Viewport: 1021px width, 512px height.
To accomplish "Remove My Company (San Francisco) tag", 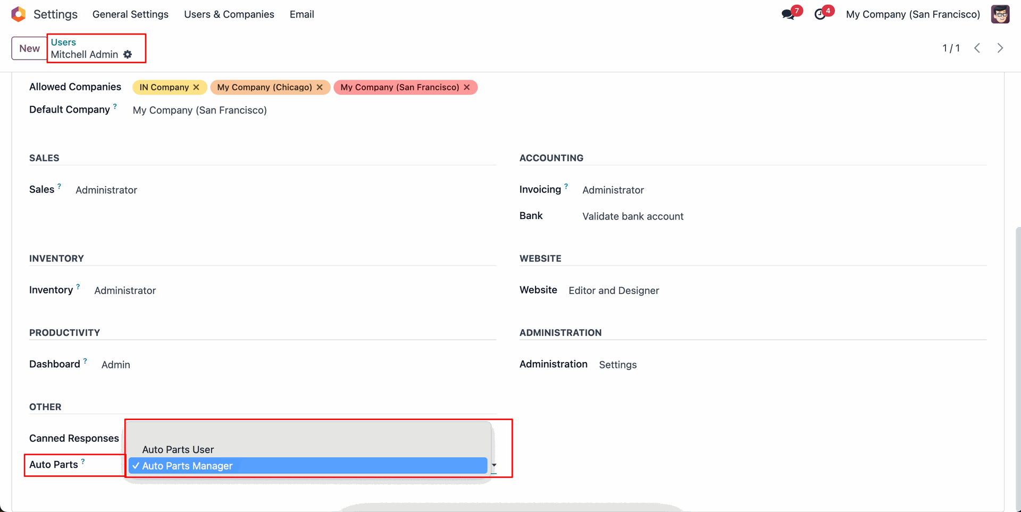I will pos(467,87).
